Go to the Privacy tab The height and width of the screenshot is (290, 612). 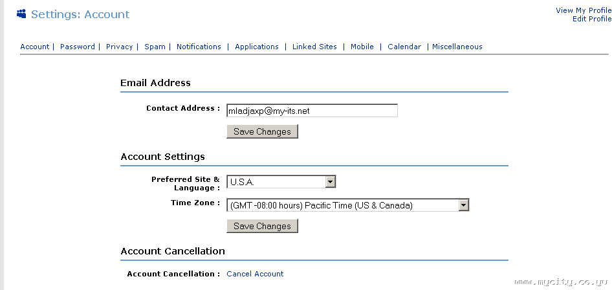point(119,47)
